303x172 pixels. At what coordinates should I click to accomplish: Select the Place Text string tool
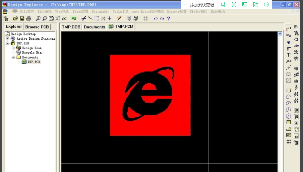pos(288,55)
